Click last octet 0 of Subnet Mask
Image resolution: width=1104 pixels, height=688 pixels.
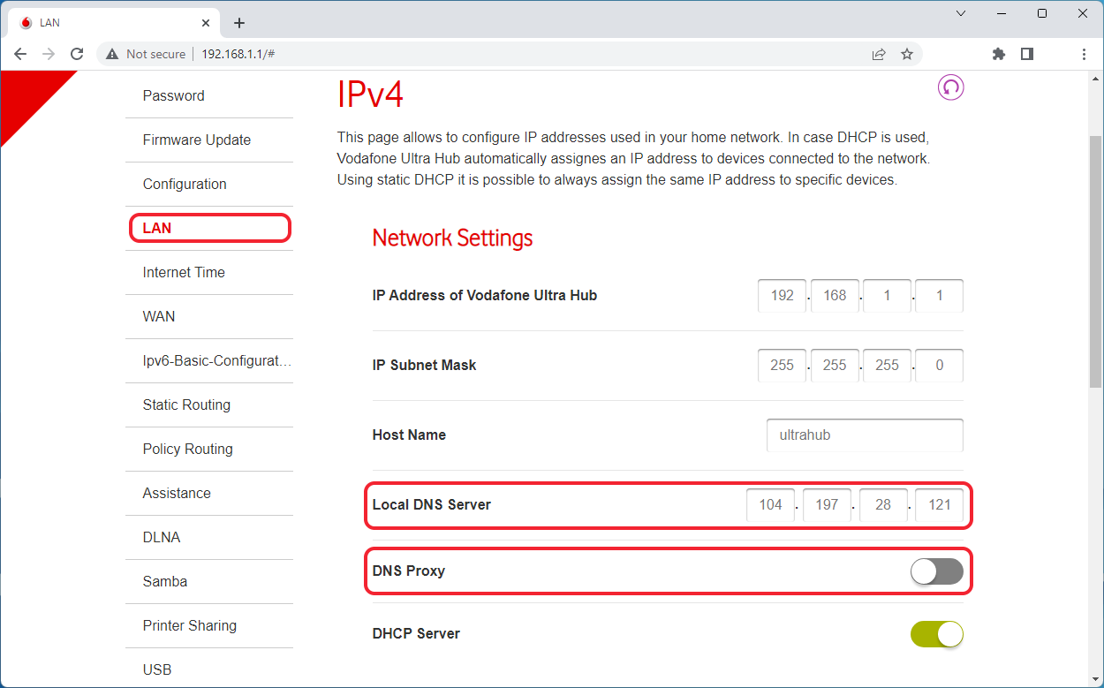click(939, 366)
